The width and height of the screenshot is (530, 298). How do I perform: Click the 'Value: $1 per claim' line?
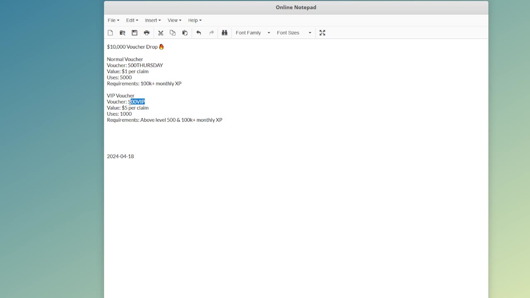128,71
